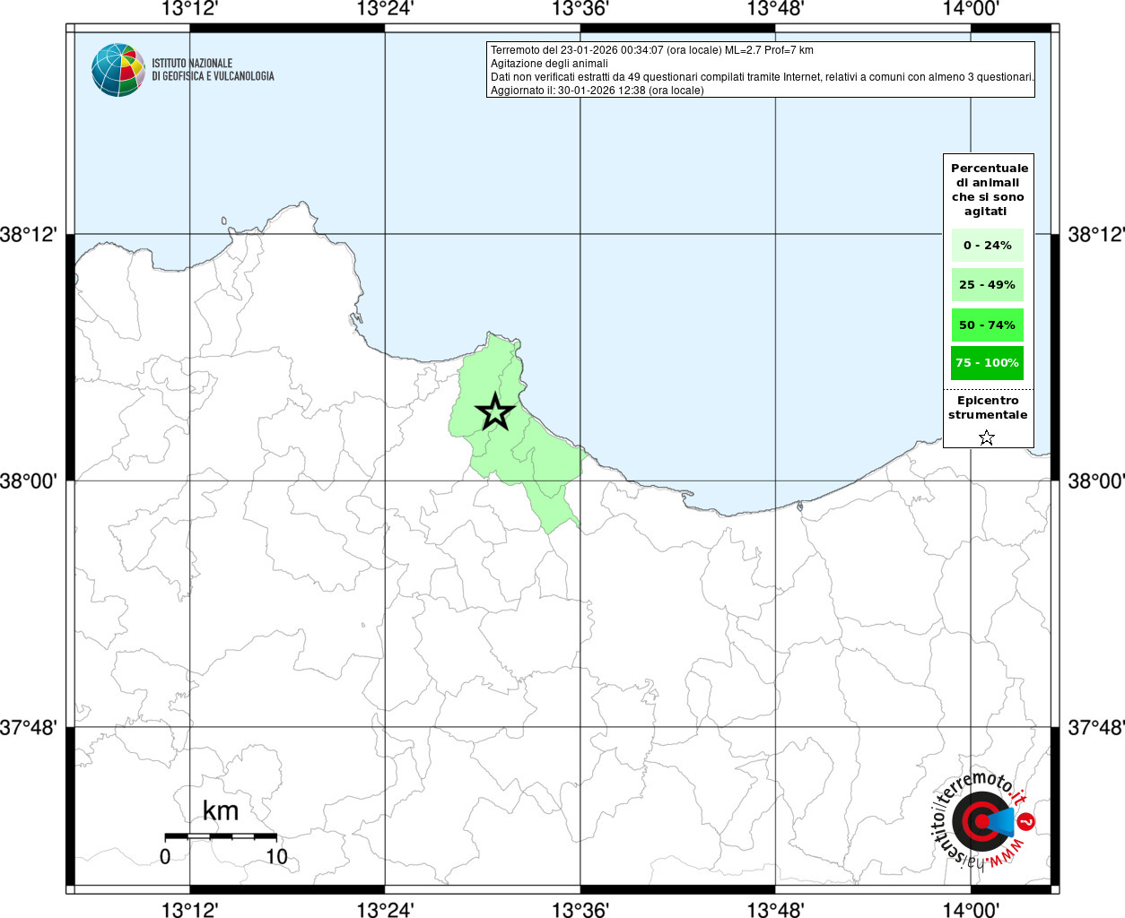Click the red question mark circle icon
1125x918 pixels.
coord(1026,821)
